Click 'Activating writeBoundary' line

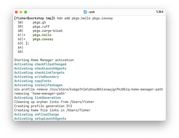pyautogui.click(x=36, y=77)
